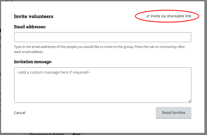
Task: Click the Invite volunteers heading
Action: pos(34,16)
